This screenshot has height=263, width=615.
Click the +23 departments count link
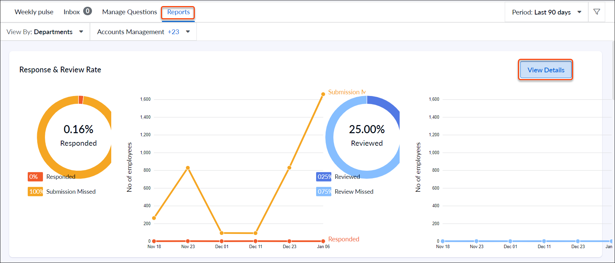coord(173,32)
